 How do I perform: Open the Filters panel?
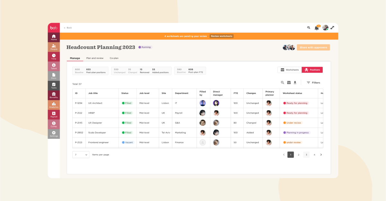313,82
